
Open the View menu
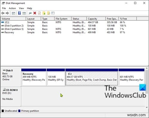(21, 8)
